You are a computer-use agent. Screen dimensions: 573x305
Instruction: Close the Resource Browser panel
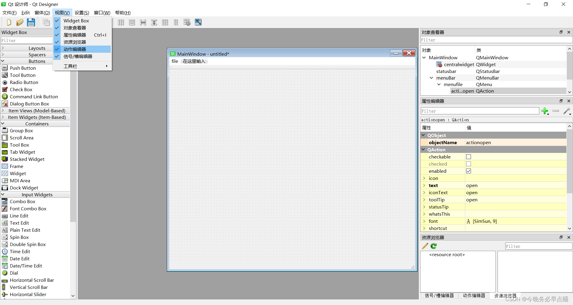569,237
